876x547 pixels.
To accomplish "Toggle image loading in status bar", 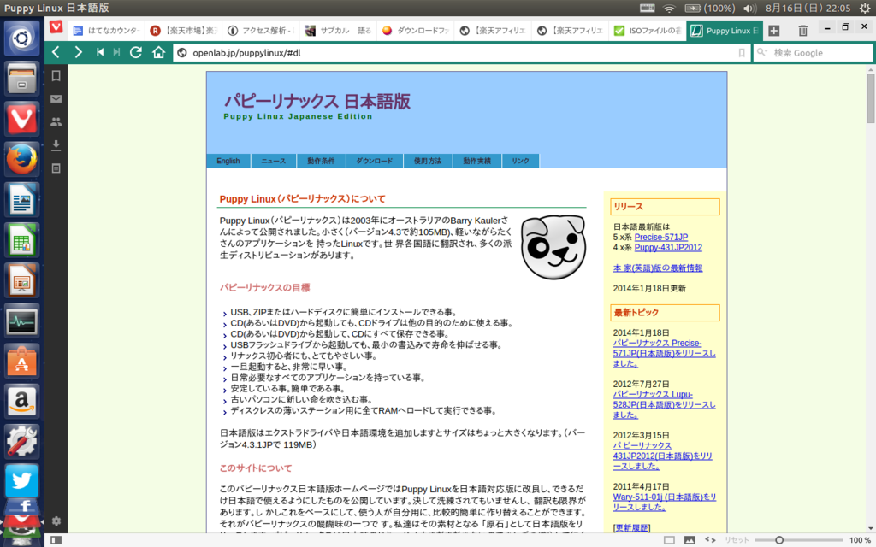I will (690, 540).
